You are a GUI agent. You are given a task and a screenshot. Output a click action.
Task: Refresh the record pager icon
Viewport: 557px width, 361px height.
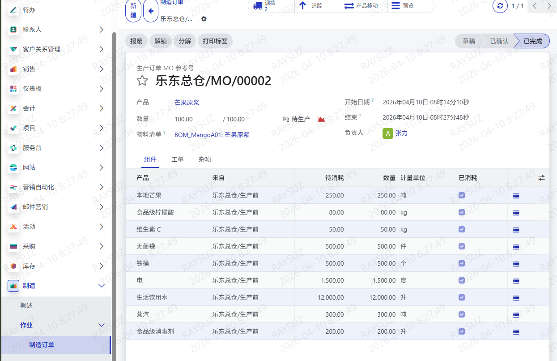click(x=500, y=6)
